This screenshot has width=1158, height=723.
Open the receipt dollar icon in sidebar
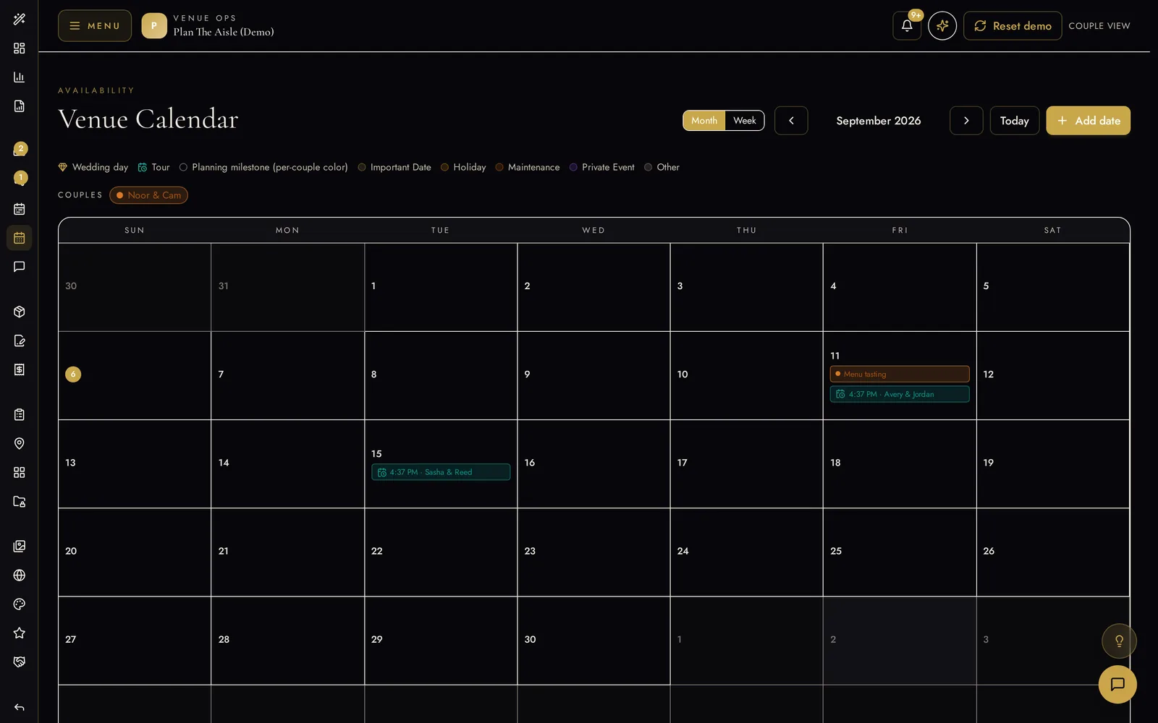coord(20,369)
